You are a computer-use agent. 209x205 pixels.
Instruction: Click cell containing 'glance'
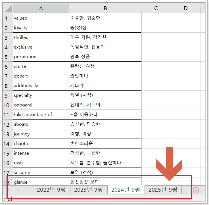pos(41,181)
